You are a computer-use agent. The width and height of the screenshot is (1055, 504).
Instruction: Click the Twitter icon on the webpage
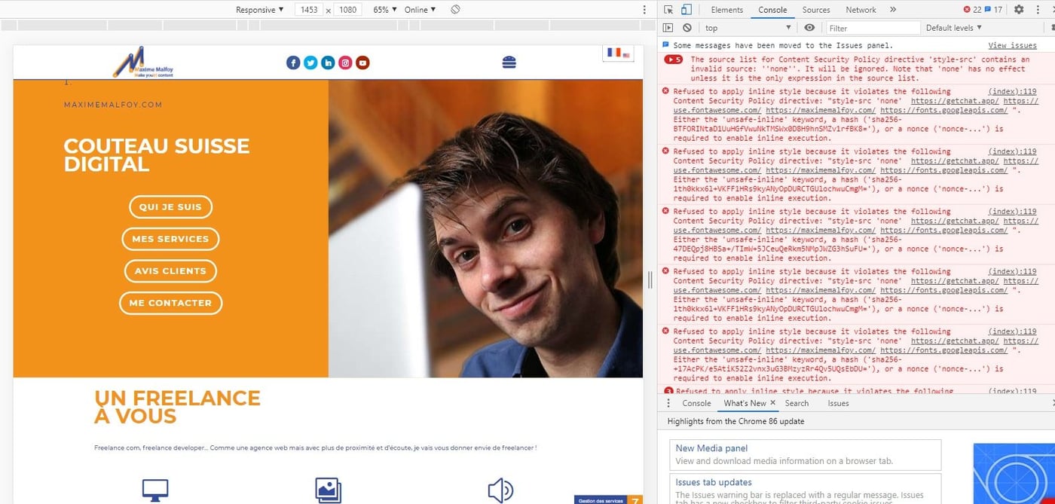(x=310, y=63)
